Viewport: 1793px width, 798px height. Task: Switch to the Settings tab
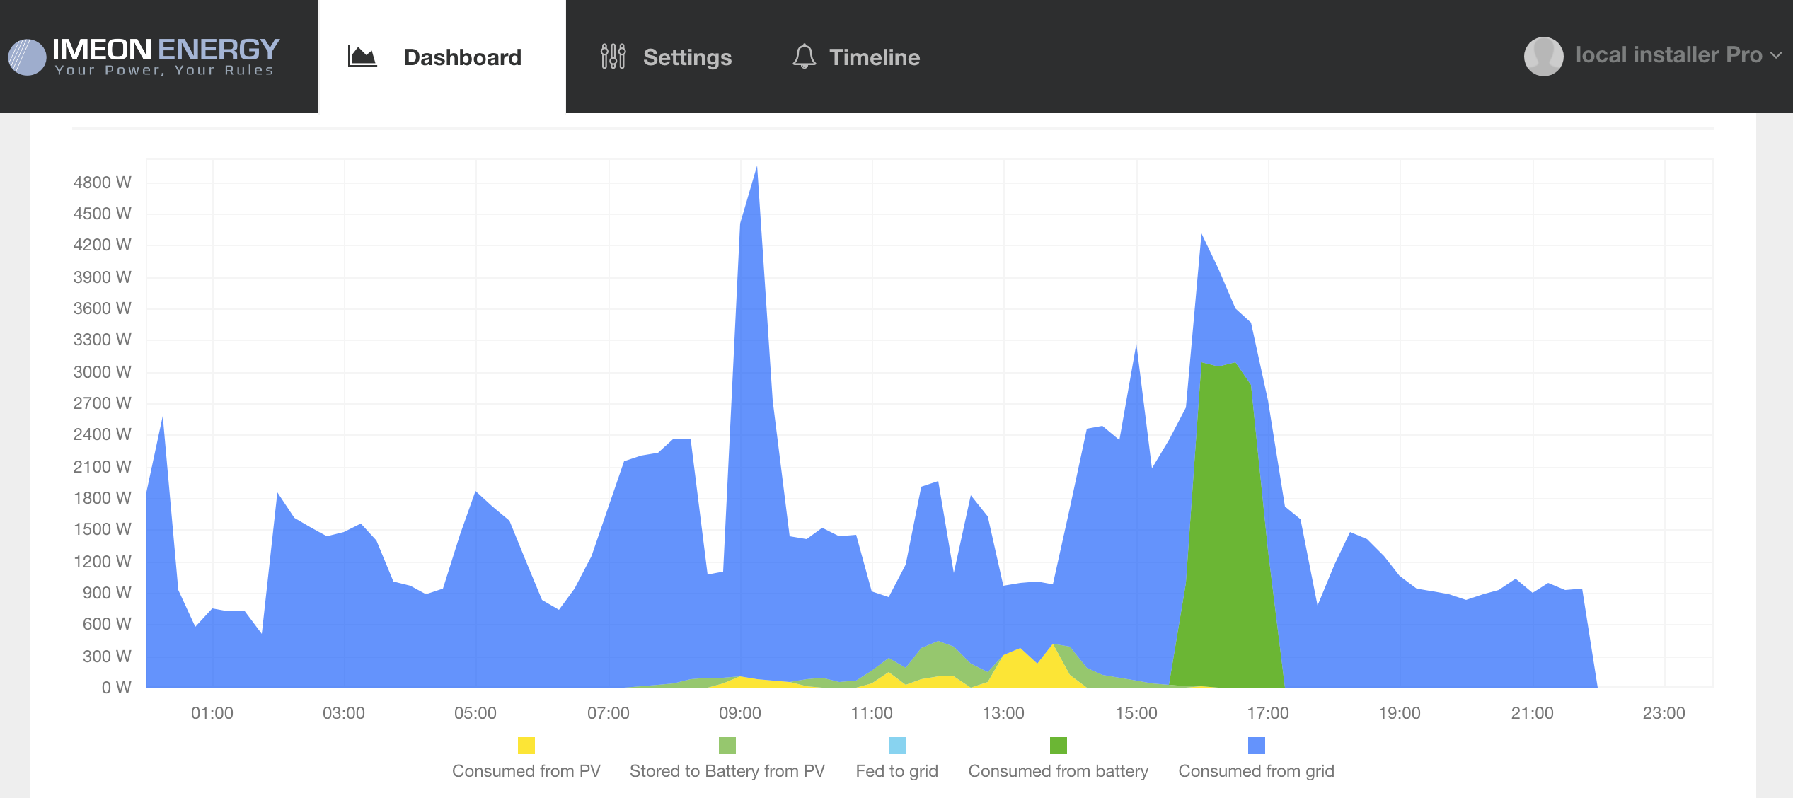pyautogui.click(x=686, y=57)
